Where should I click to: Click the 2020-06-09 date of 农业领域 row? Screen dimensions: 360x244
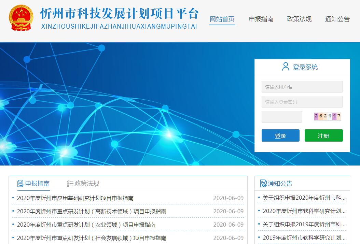pos(229,225)
